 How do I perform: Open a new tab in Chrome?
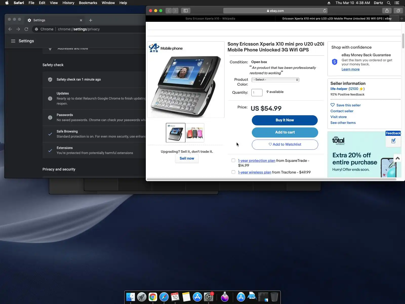coord(91,20)
